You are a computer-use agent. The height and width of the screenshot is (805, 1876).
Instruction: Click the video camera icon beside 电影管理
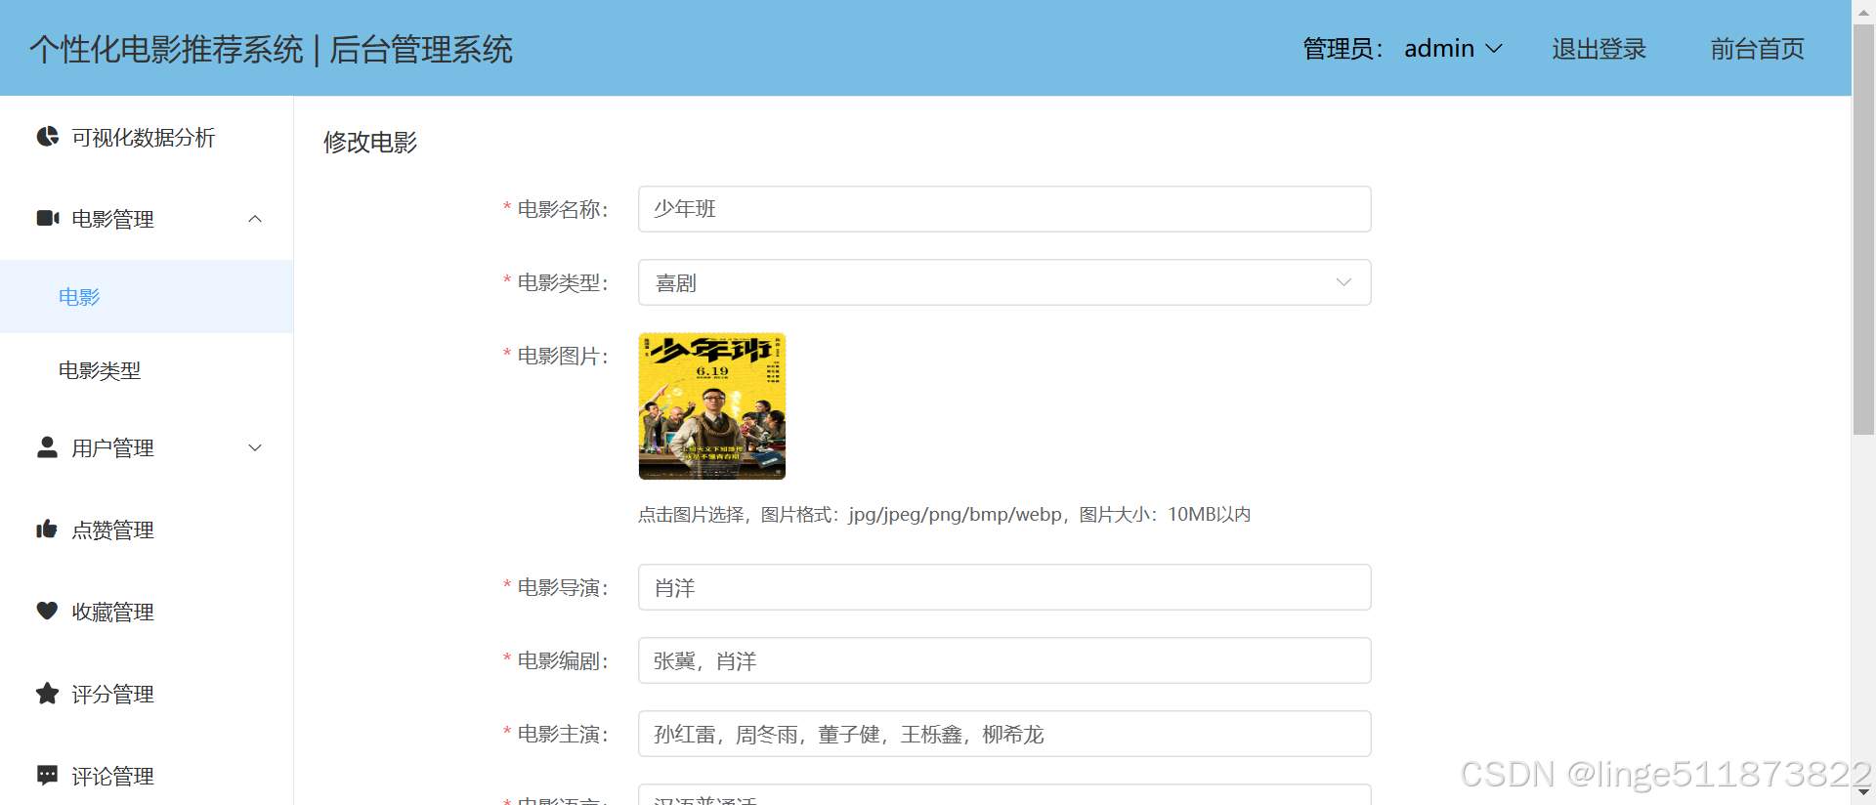click(47, 218)
